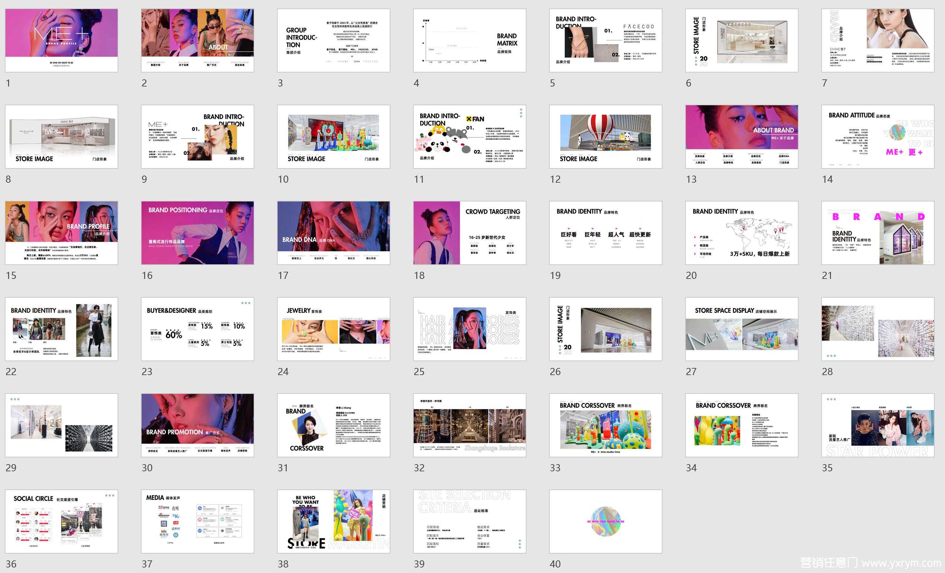Image resolution: width=945 pixels, height=573 pixels.
Task: Select slide 25 Hair Accessories
Action: pos(469,329)
